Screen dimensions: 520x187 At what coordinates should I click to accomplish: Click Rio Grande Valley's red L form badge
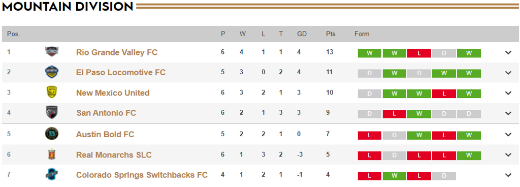coord(419,53)
